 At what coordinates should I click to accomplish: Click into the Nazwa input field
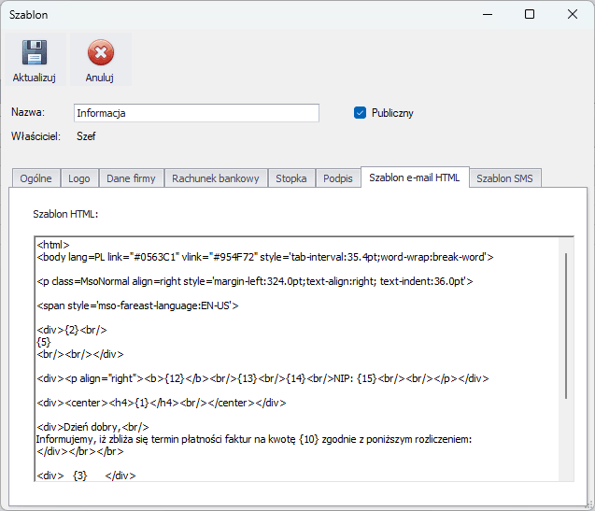coord(196,113)
